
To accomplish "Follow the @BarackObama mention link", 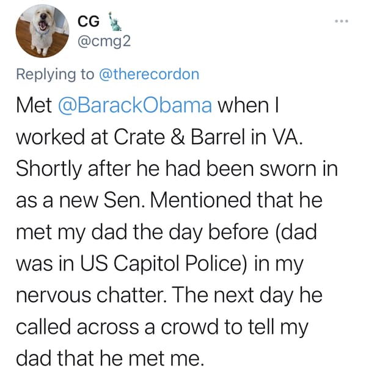I will coord(135,106).
